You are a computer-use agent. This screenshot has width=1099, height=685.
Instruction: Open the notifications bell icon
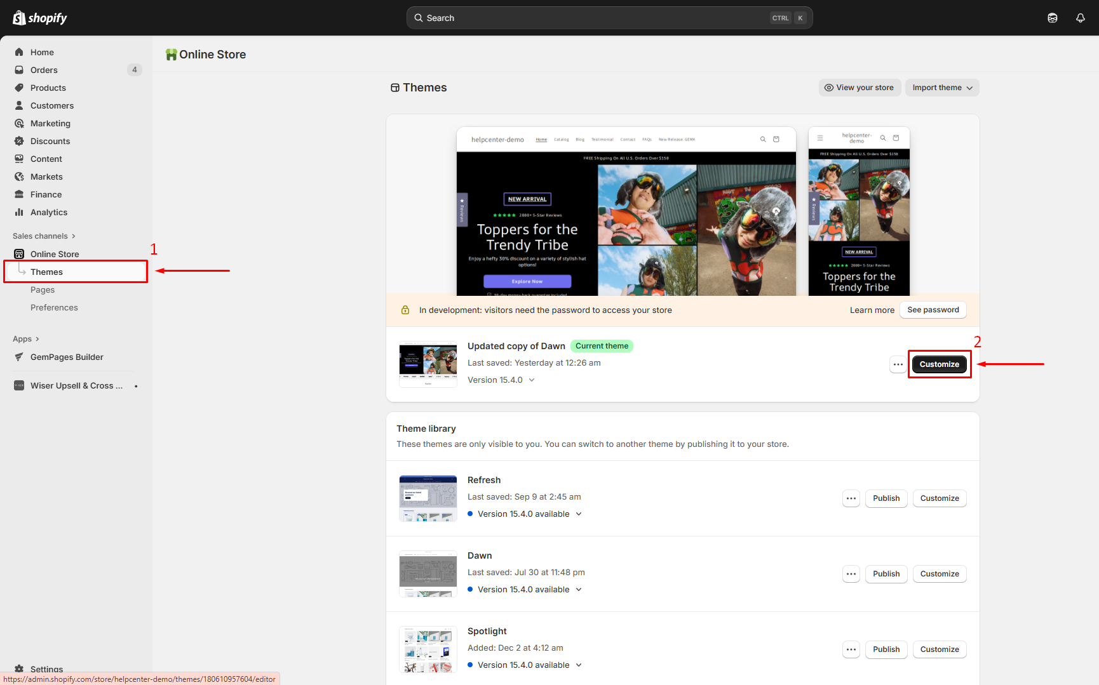click(1080, 18)
